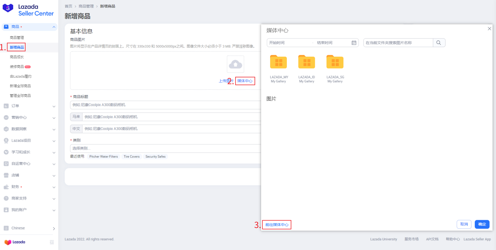Open 商品成长 in the sidebar
The image size is (496, 250).
[17, 57]
